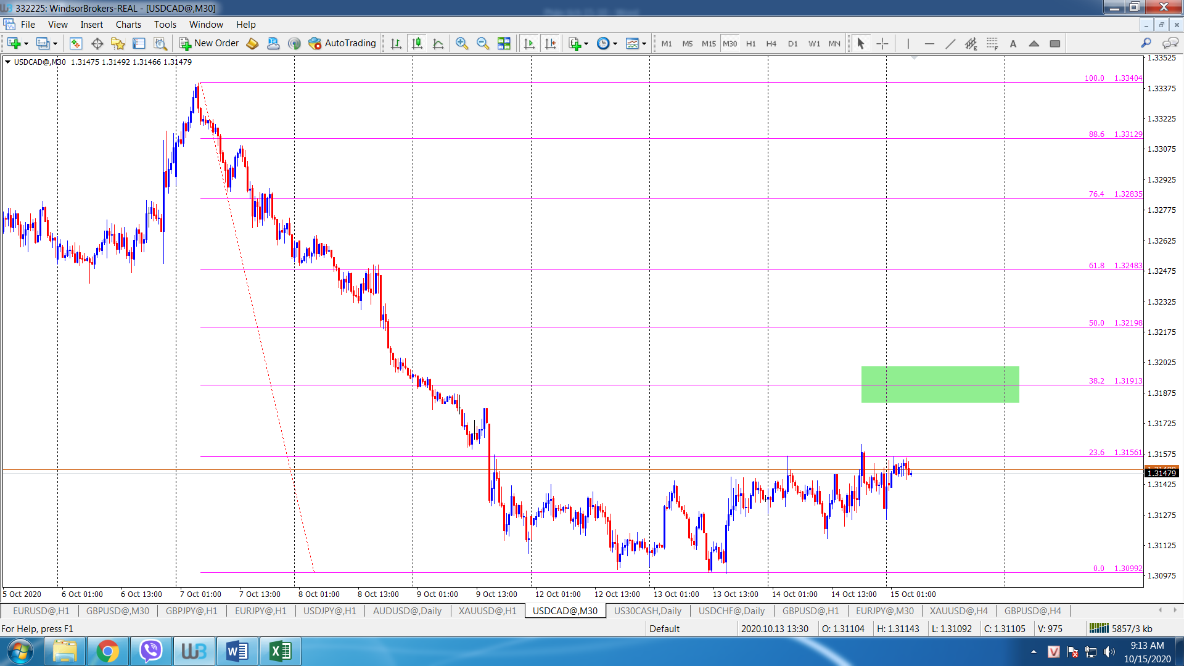Select the Cursor arrow tool
The image size is (1184, 666).
coord(861,43)
